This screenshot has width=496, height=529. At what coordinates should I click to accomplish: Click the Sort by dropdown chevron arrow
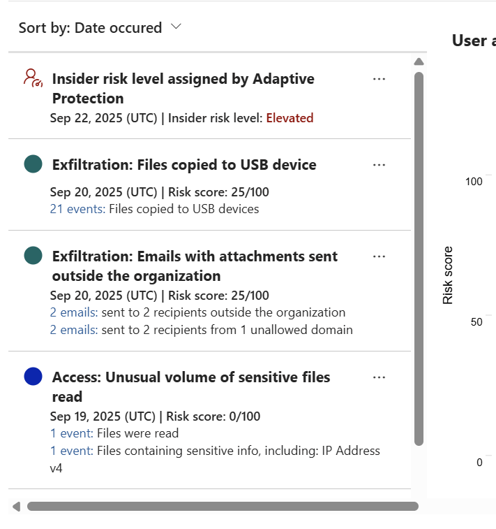176,27
